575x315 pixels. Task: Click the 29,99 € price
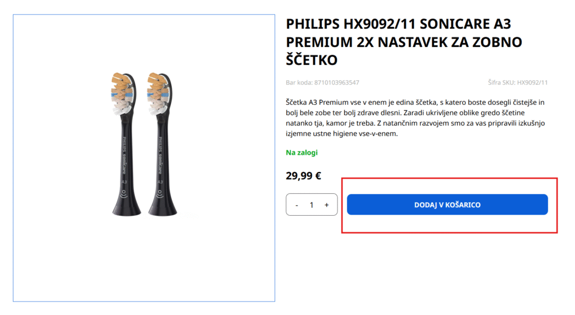click(303, 175)
